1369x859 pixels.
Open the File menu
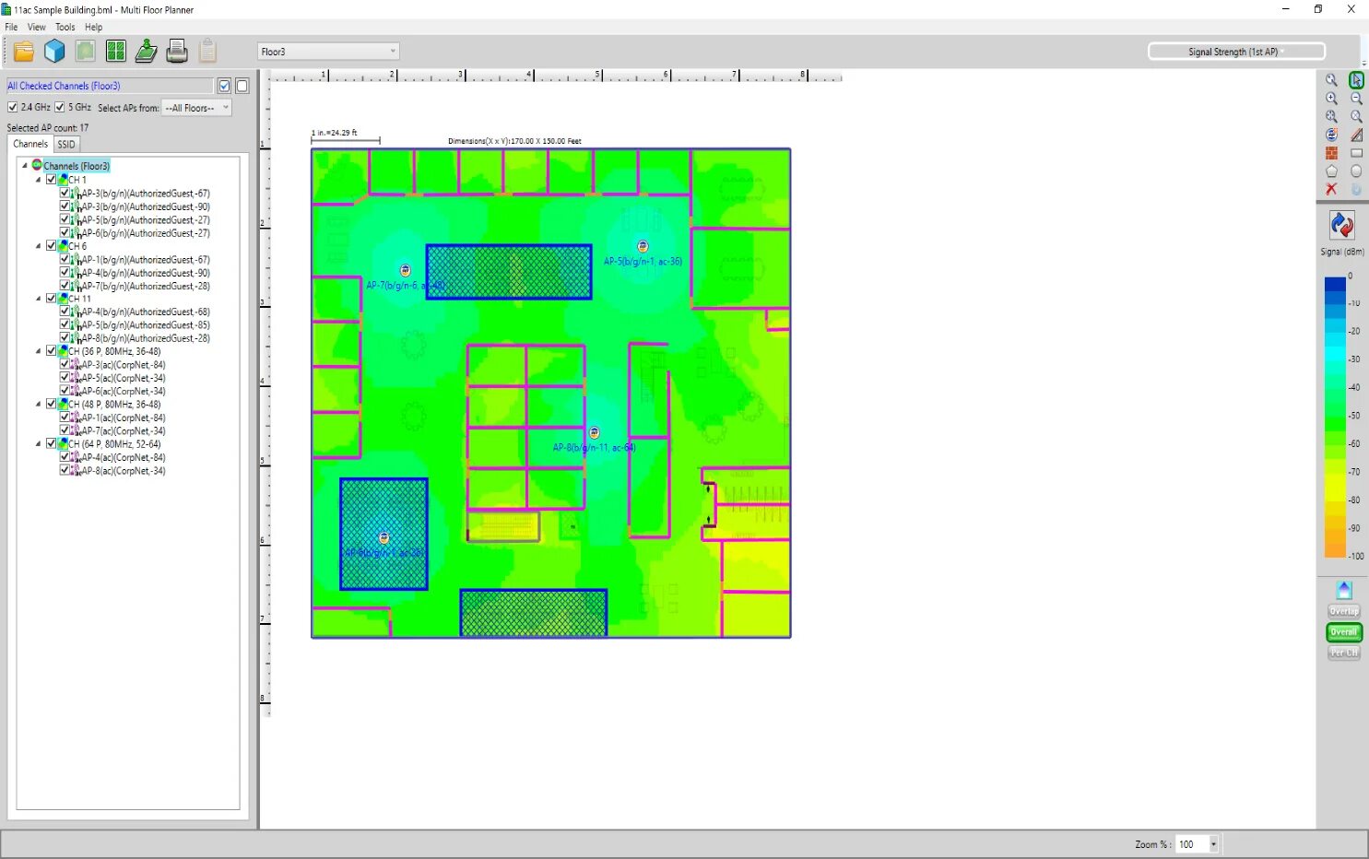click(x=11, y=27)
